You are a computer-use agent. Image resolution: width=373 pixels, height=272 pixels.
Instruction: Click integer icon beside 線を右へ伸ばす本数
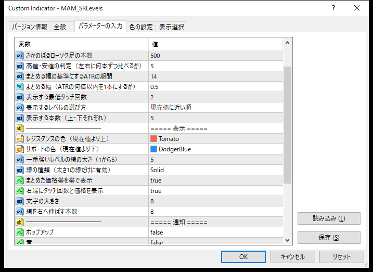20,212
